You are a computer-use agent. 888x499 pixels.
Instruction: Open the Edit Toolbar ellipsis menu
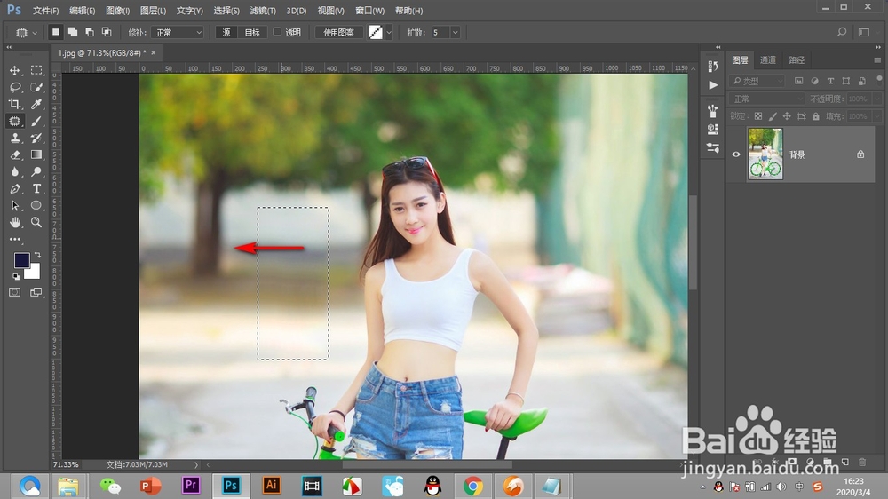(15, 240)
